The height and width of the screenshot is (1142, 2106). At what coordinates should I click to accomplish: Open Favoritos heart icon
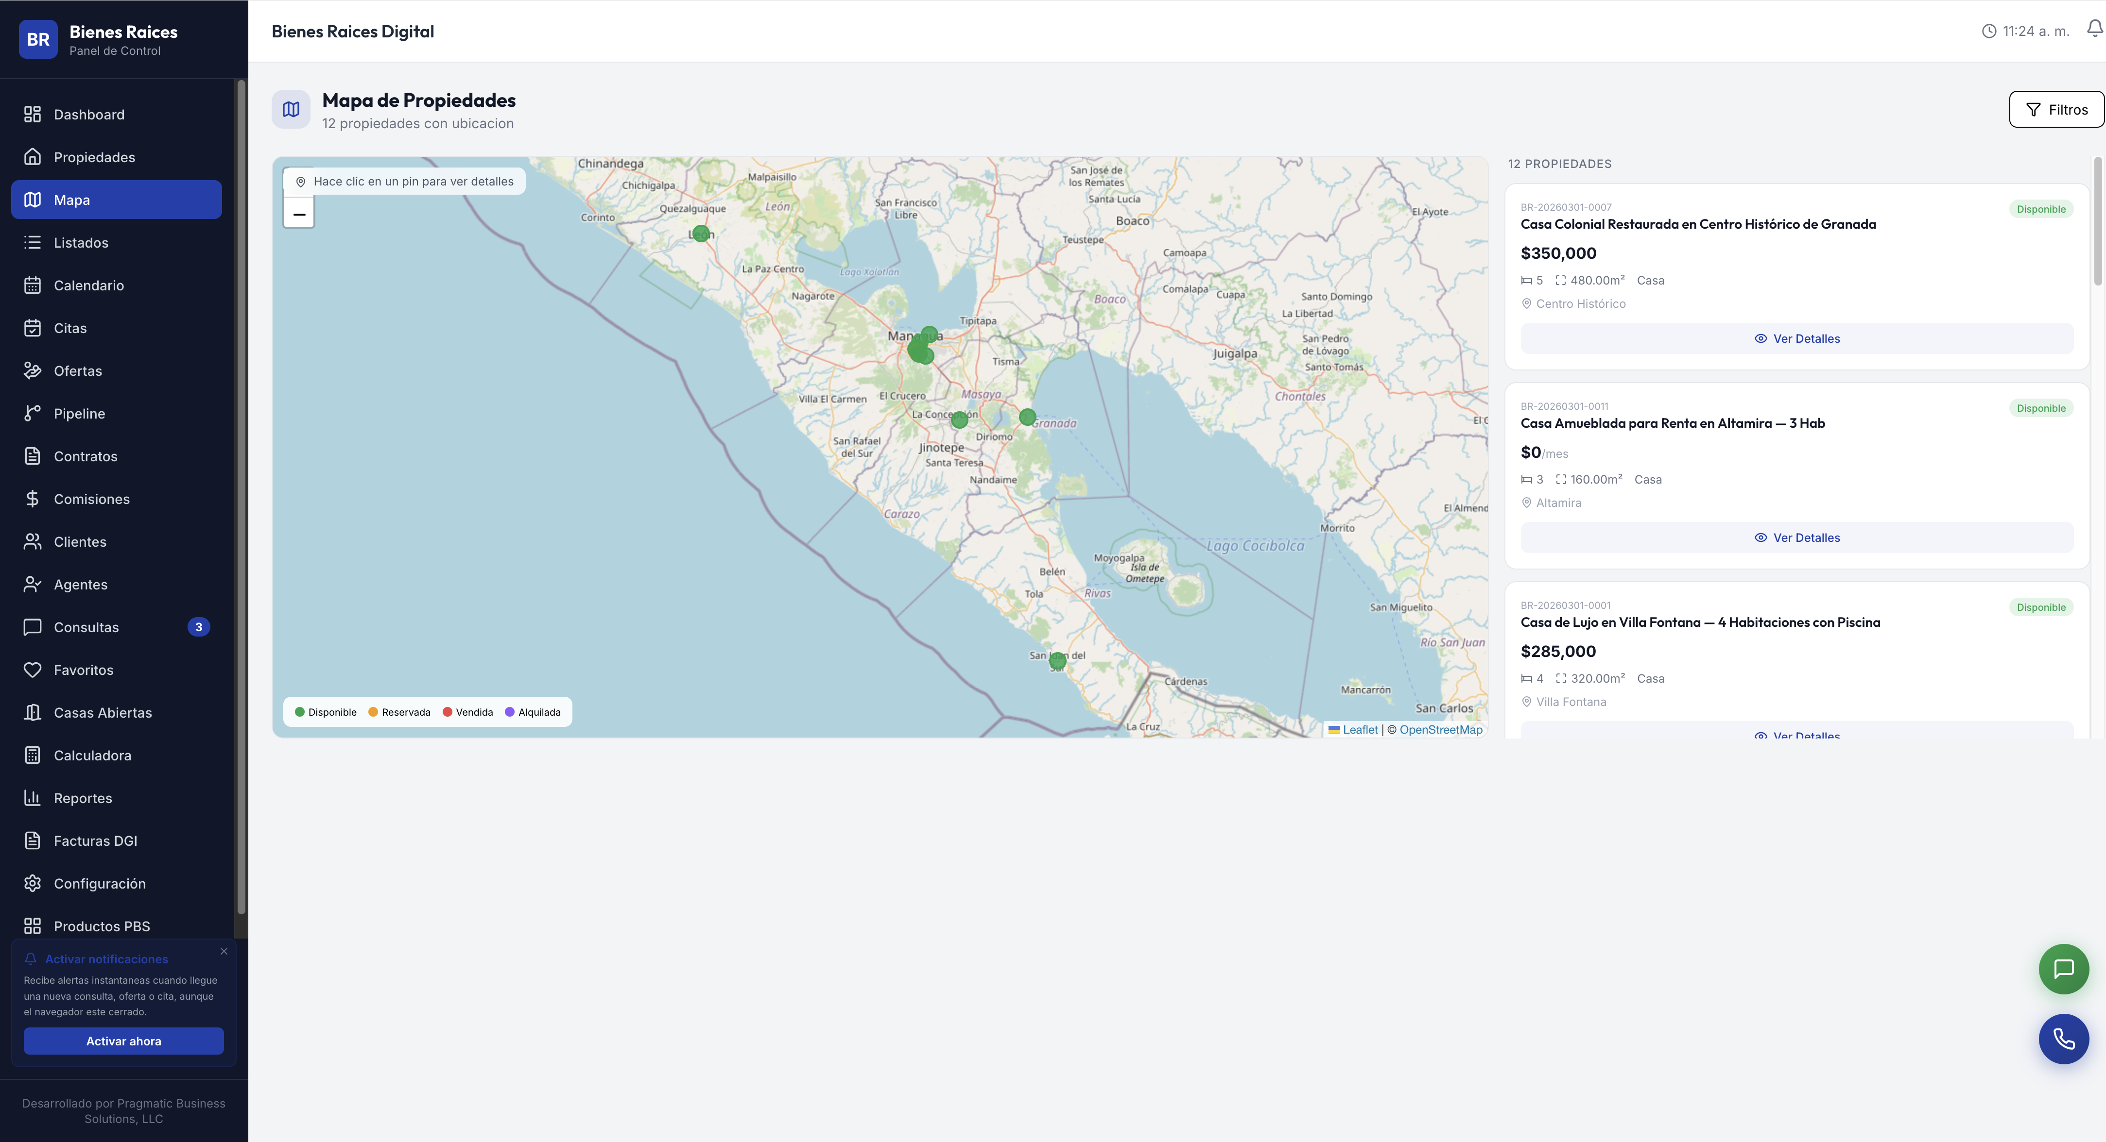coord(33,670)
